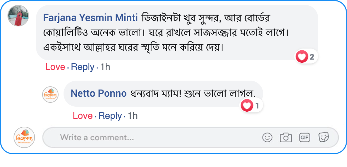The image size is (347, 167).
Task: Open the sticker picker icon
Action: (323, 137)
